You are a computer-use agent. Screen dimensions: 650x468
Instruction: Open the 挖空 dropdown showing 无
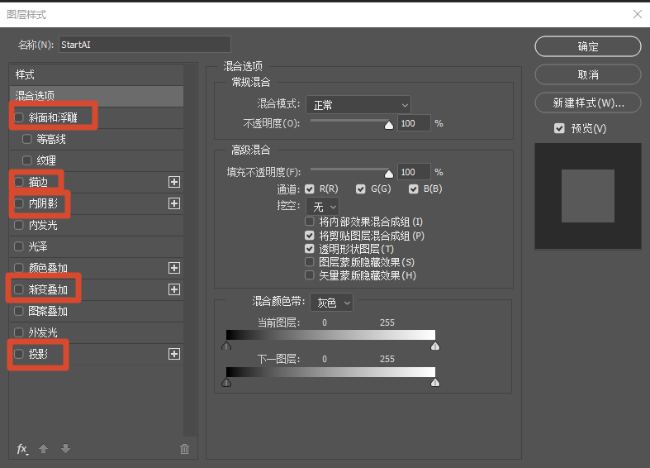(322, 206)
